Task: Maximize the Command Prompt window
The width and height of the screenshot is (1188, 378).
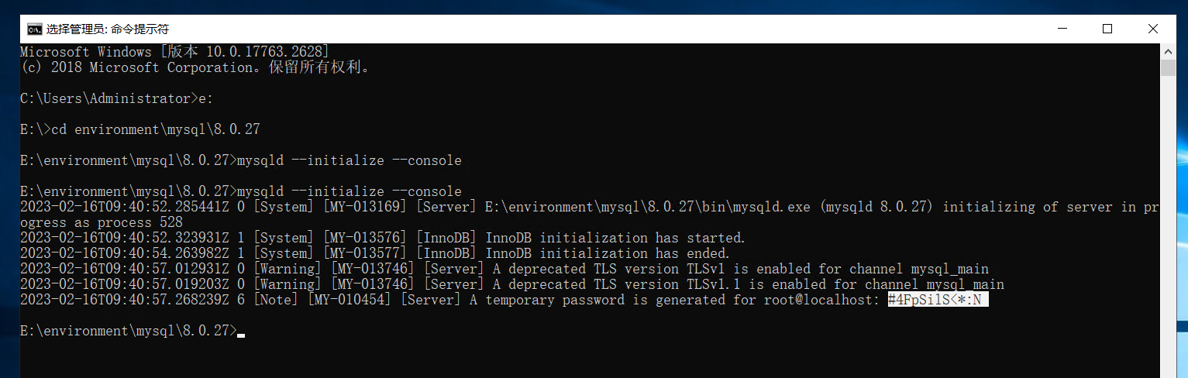Action: click(1107, 29)
